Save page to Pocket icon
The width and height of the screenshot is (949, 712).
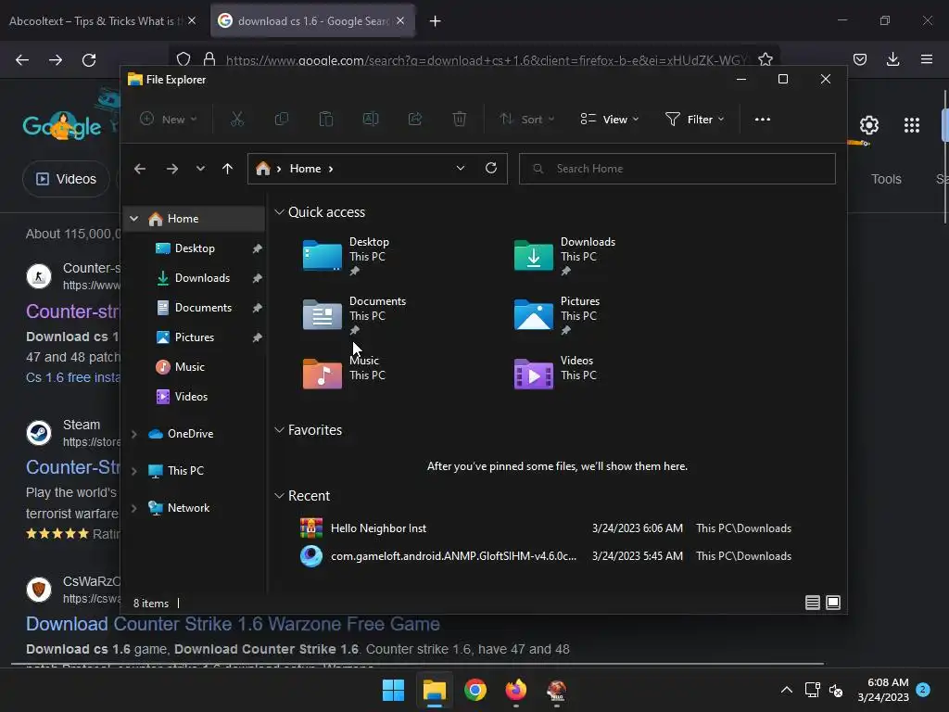[x=859, y=59]
